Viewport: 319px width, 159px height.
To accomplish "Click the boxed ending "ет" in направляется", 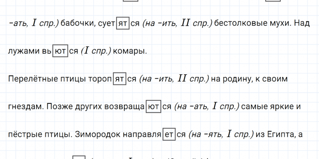I will 169,135.
